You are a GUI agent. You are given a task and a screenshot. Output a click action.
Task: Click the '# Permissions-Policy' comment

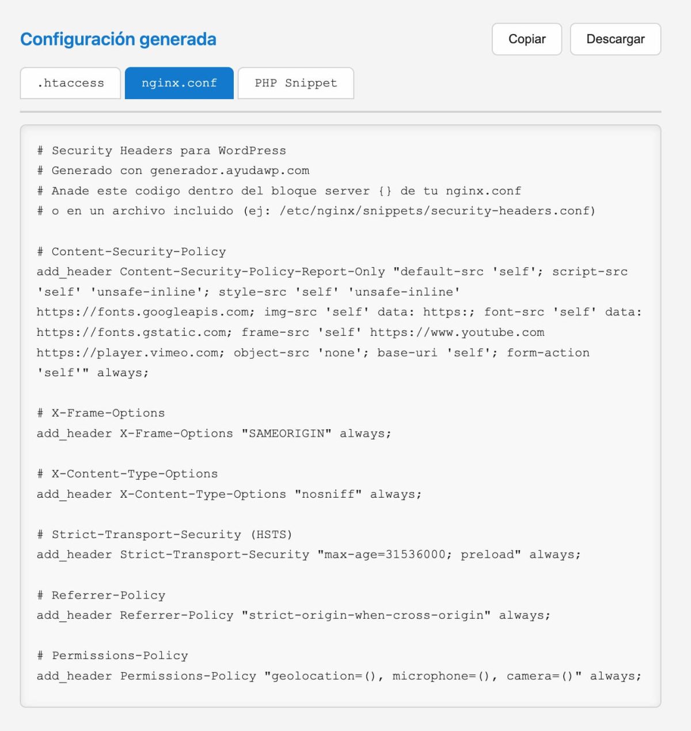pyautogui.click(x=112, y=656)
